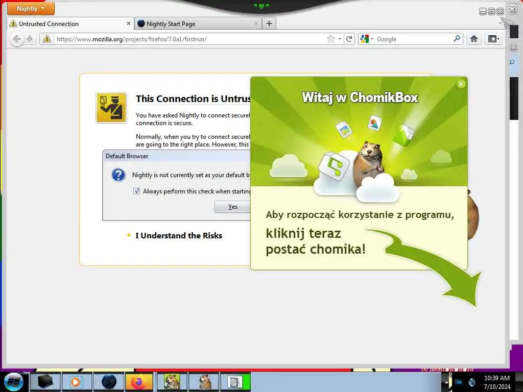Open a new tab with plus button
This screenshot has height=392, width=523.
tap(269, 23)
